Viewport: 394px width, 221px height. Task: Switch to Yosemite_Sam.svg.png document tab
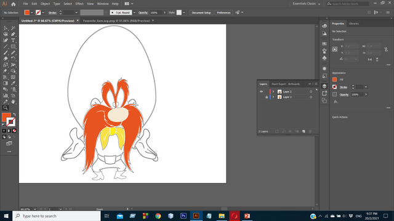(116, 21)
